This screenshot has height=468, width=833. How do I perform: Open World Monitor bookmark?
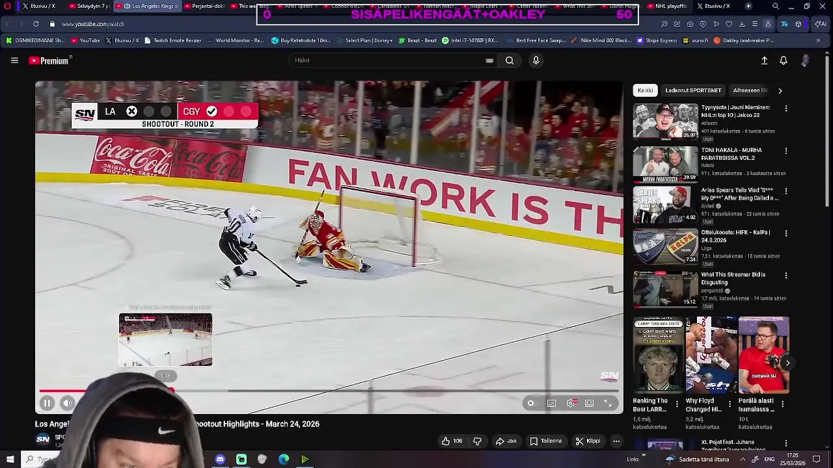tap(236, 40)
